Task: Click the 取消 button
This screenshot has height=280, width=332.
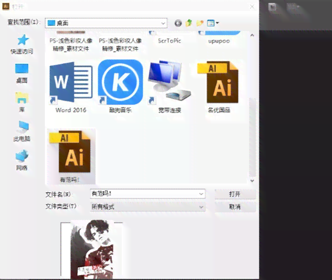Action: pos(235,207)
